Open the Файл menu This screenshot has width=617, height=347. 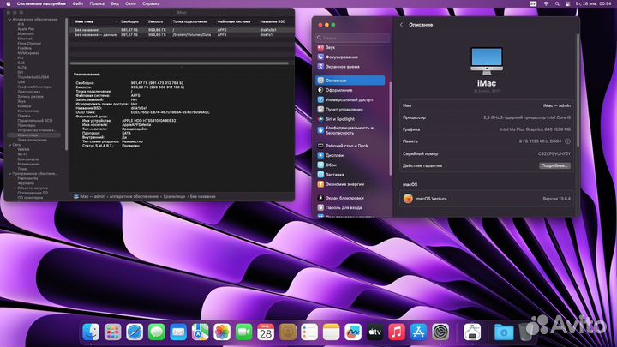tap(77, 3)
